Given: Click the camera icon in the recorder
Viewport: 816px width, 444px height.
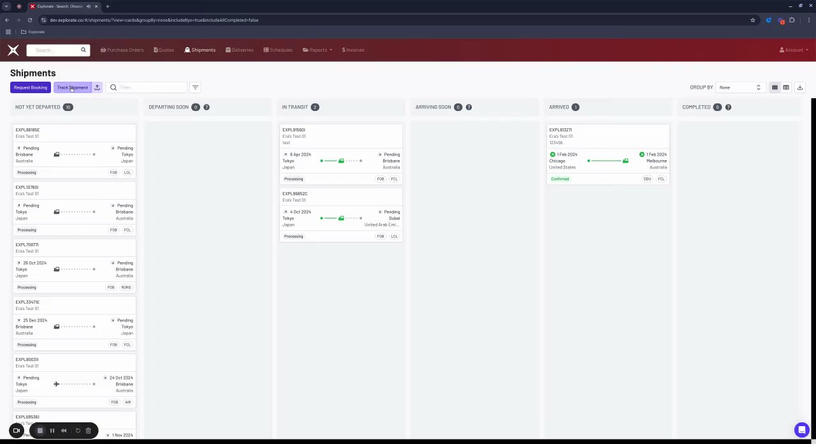Looking at the screenshot, I should point(17,431).
